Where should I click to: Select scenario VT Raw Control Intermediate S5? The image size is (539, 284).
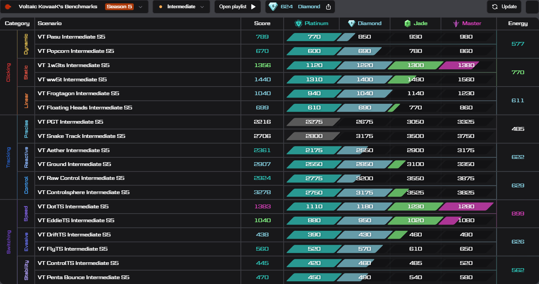[x=81, y=178]
